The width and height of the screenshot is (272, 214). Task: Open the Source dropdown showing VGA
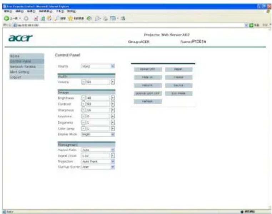(98, 66)
